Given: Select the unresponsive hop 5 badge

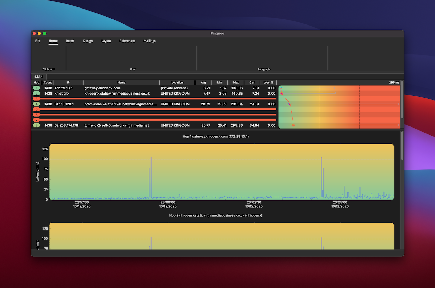Looking at the screenshot, I should click(36, 109).
